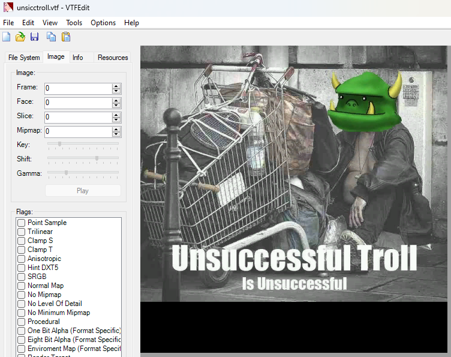The image size is (451, 357).
Task: Toggle the No Level Of Detail flag
Action: [x=21, y=304]
